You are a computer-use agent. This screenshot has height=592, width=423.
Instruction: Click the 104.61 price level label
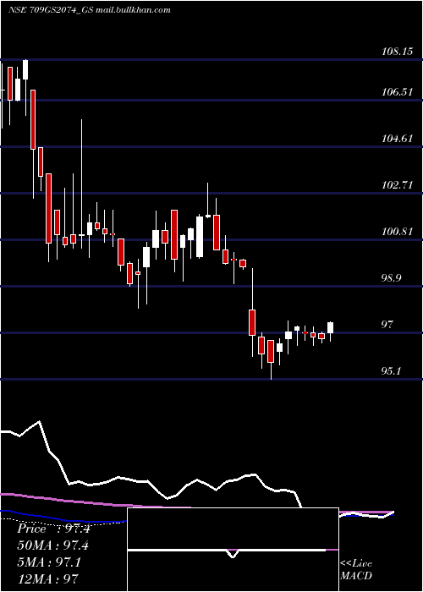[397, 138]
